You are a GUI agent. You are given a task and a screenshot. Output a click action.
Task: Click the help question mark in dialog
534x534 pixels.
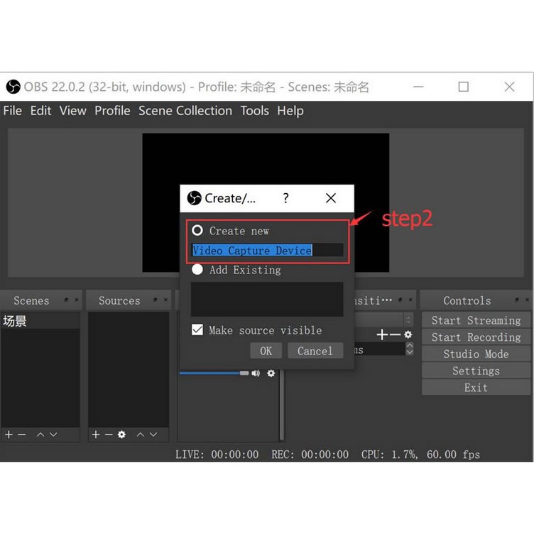(286, 198)
